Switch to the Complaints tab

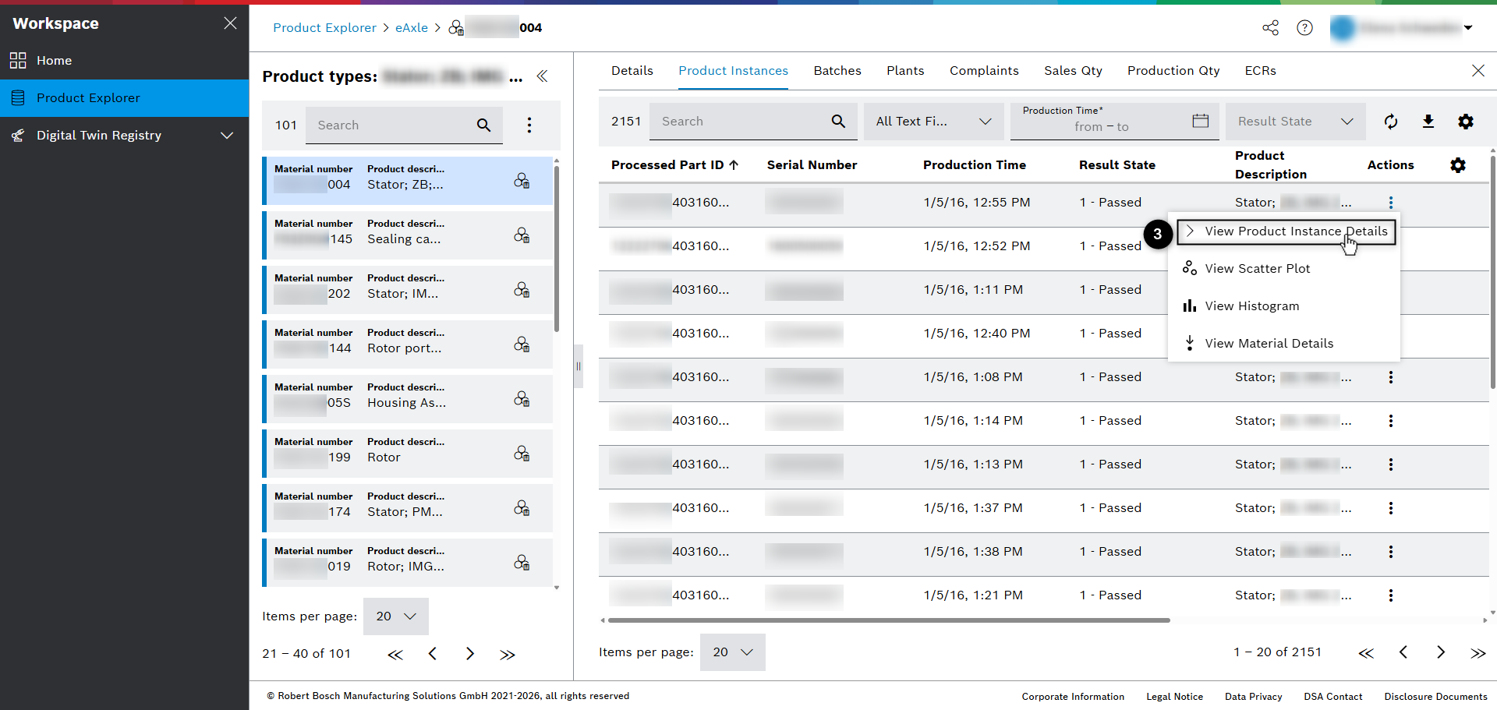coord(984,71)
